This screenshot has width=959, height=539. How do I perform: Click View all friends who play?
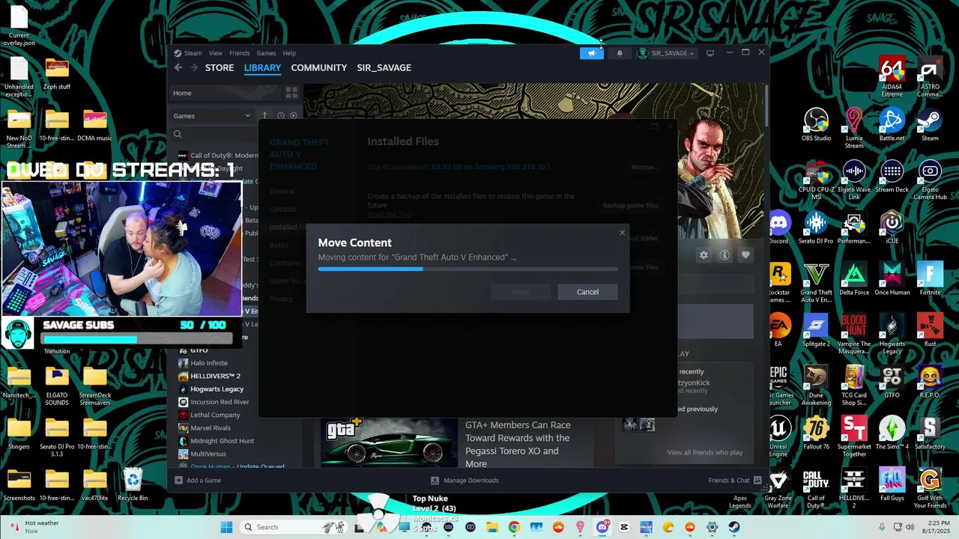(705, 452)
